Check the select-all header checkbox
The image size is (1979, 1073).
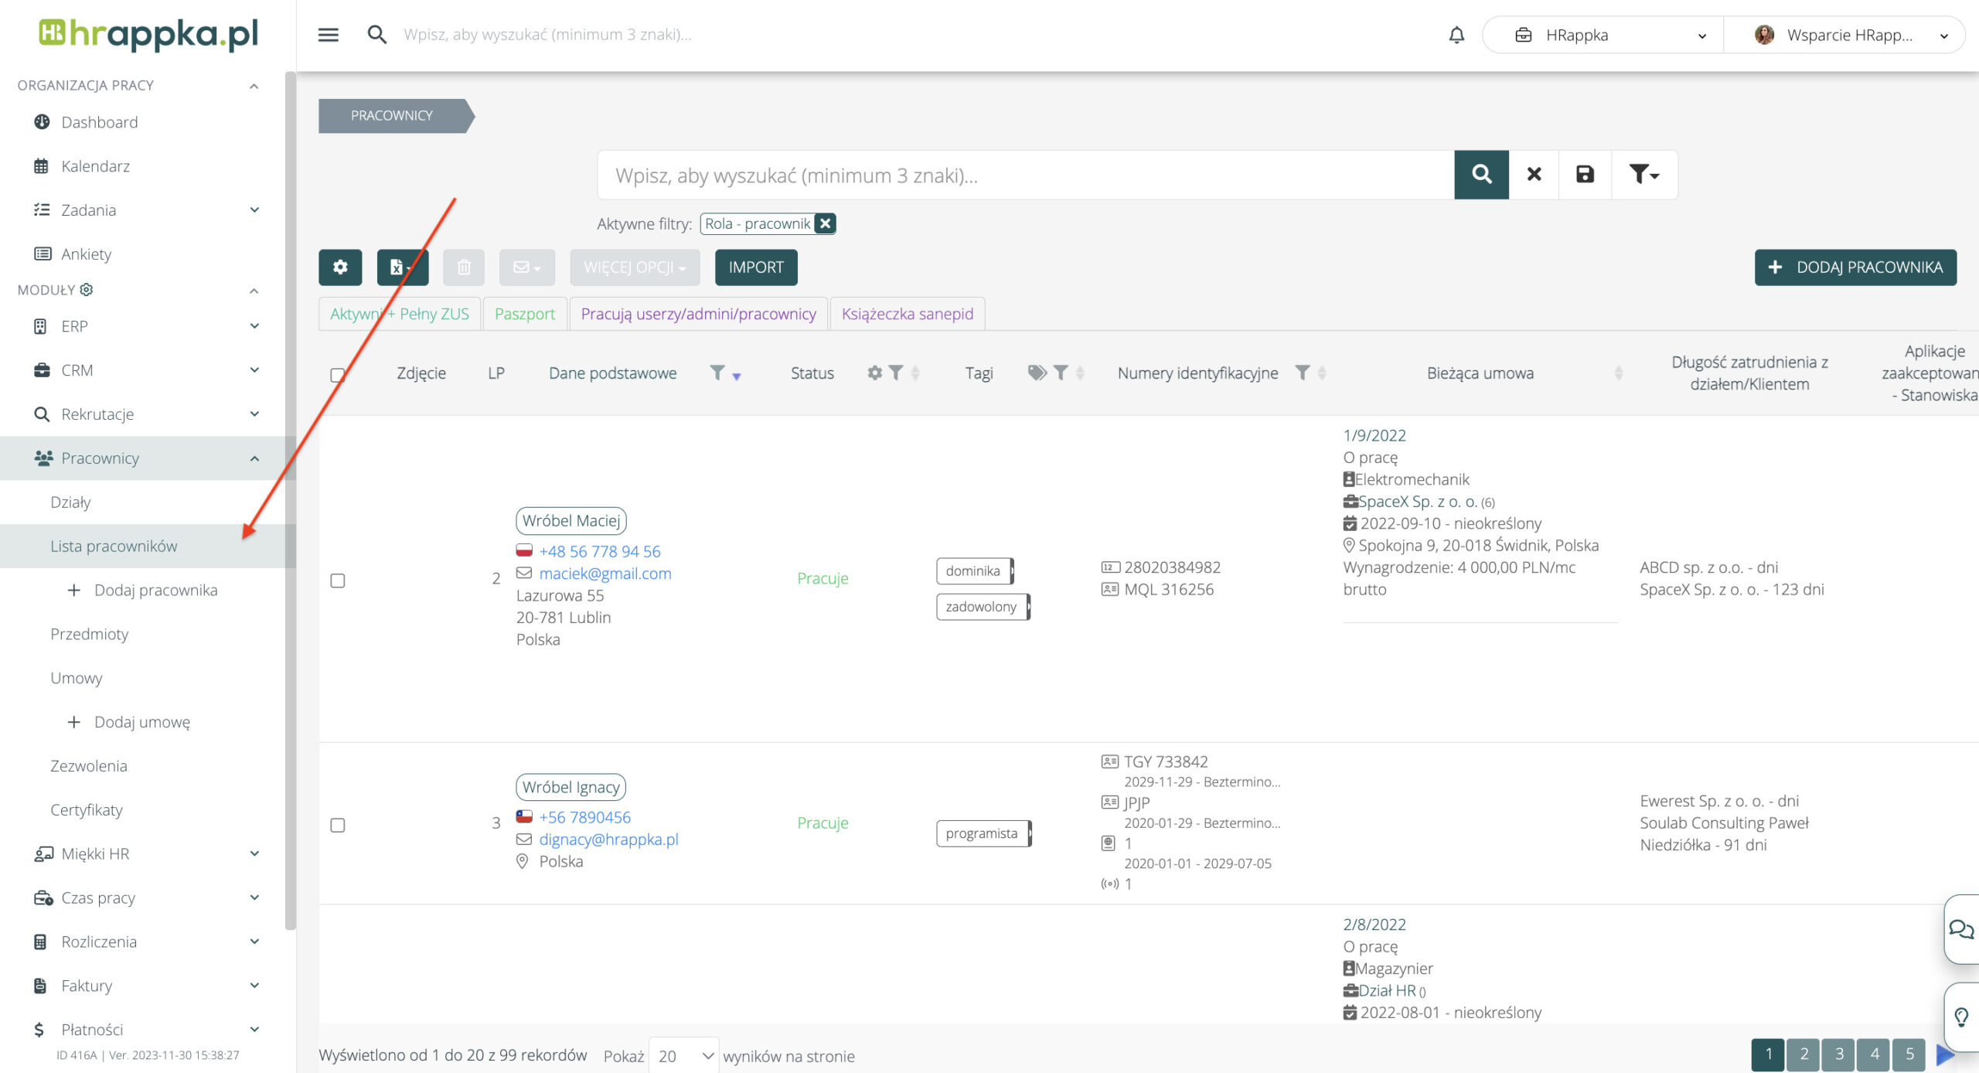click(x=338, y=375)
